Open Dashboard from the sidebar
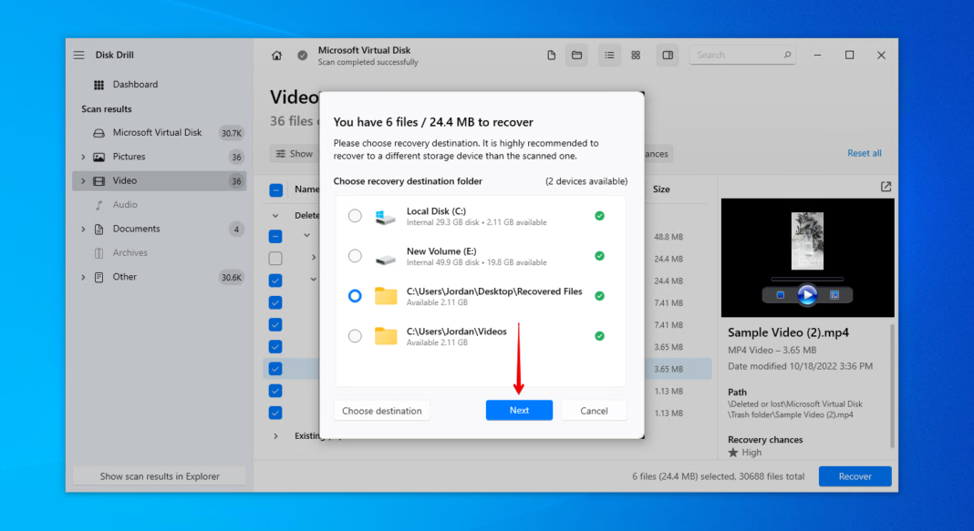 pyautogui.click(x=135, y=85)
